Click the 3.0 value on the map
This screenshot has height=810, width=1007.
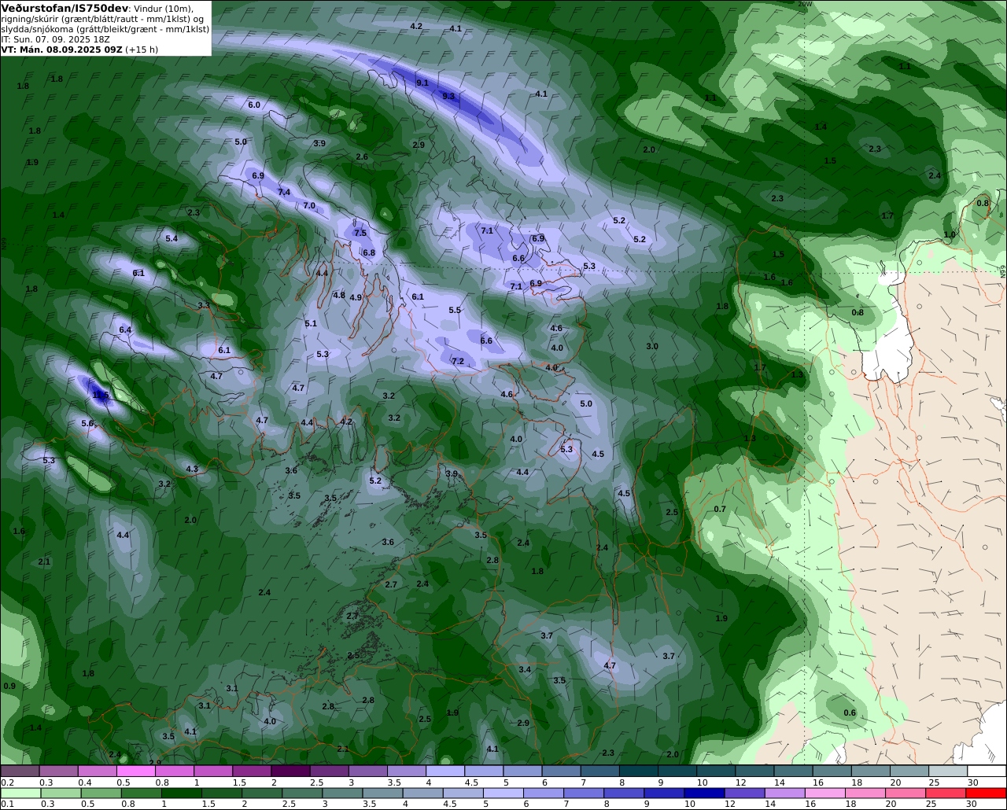tap(652, 346)
